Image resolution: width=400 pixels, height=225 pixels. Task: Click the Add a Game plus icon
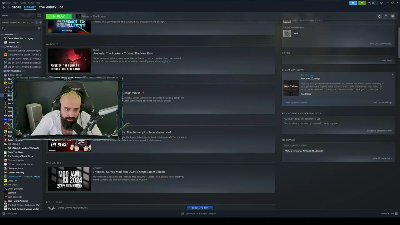4,214
